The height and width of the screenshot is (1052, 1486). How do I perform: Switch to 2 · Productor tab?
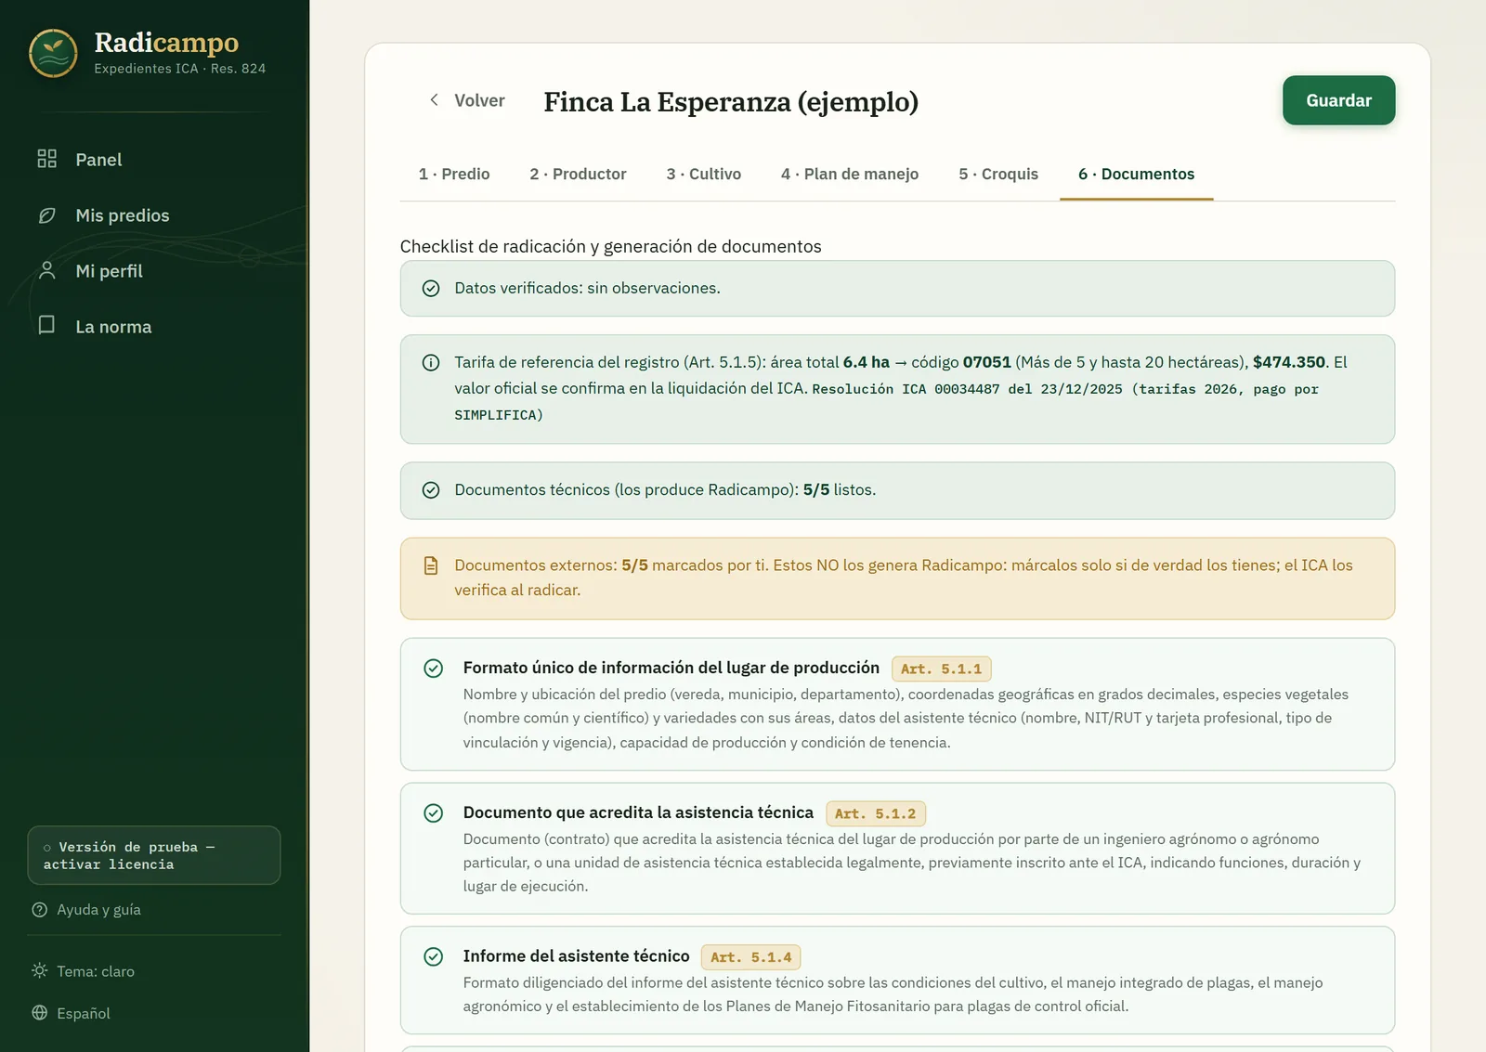[578, 174]
